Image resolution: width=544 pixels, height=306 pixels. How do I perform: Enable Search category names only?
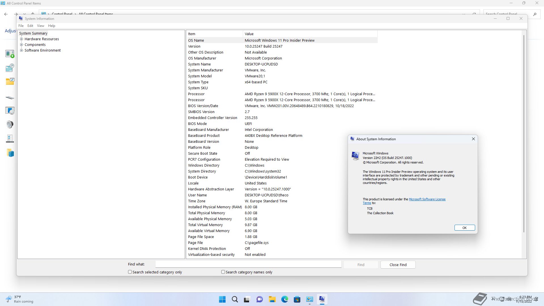223,272
